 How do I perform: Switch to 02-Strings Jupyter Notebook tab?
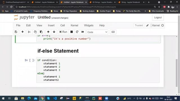tap(102, 2)
